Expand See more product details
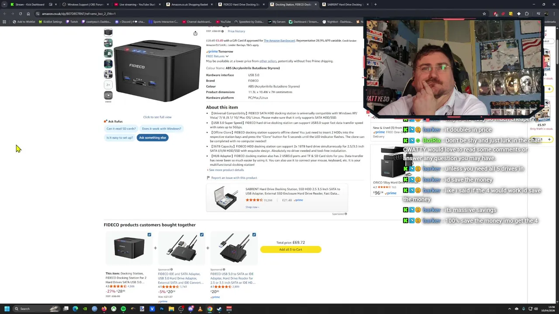559x314 pixels. click(225, 170)
